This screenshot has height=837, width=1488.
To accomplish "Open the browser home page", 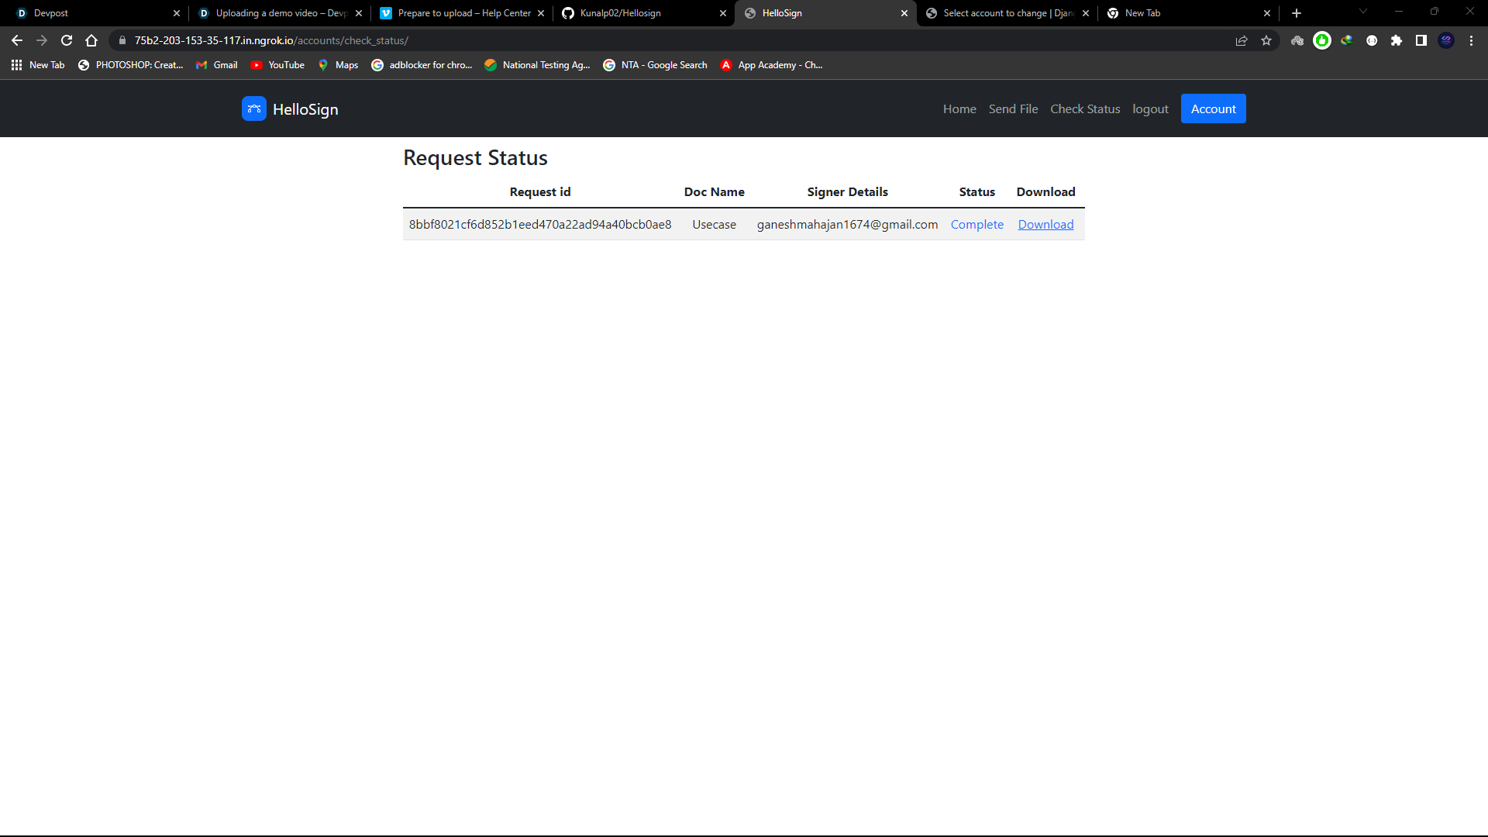I will pyautogui.click(x=91, y=40).
